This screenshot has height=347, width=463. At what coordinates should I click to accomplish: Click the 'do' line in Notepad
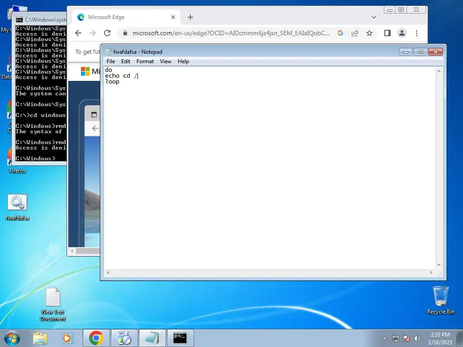coord(109,70)
